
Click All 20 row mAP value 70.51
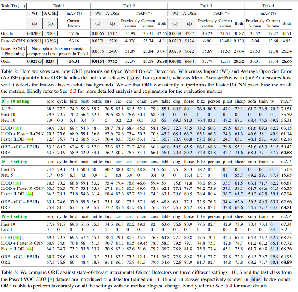coord(286,109)
